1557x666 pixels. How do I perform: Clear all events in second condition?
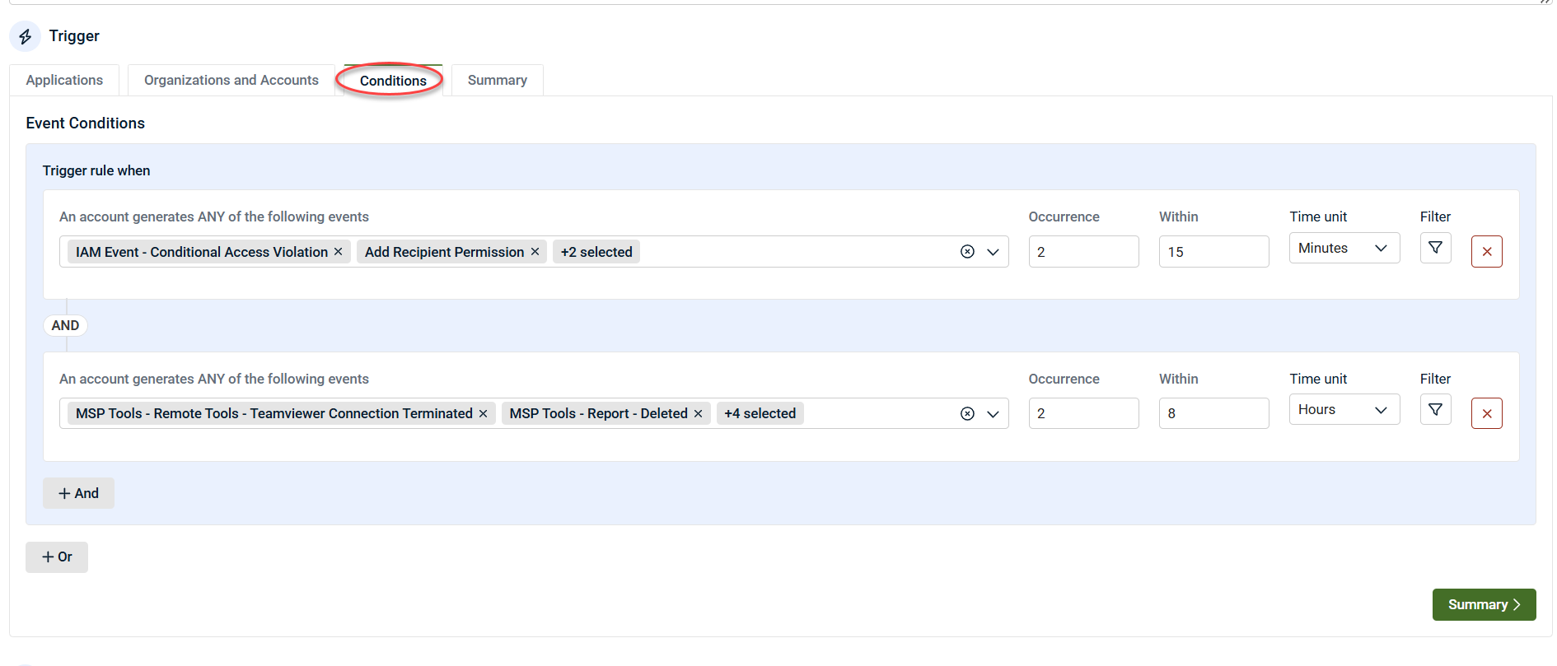(967, 413)
